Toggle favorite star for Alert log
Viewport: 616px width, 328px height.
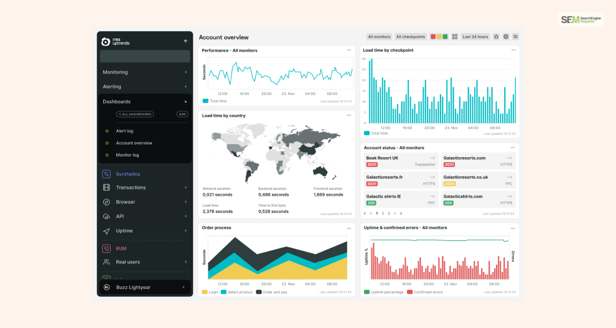pos(107,131)
